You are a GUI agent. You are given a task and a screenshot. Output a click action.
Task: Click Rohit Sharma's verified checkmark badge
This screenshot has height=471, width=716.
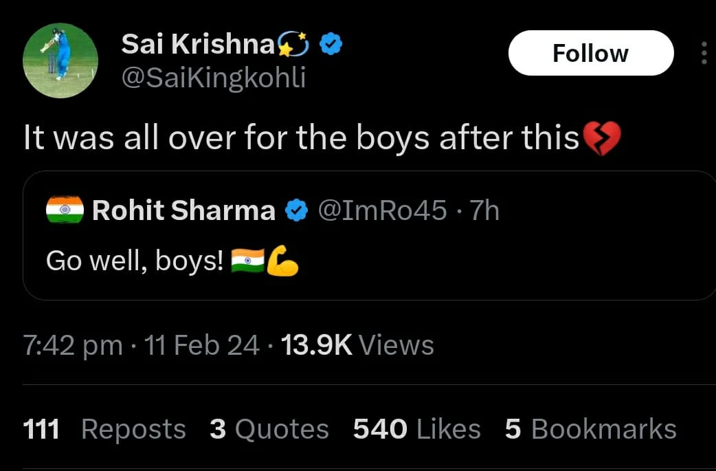pos(295,210)
